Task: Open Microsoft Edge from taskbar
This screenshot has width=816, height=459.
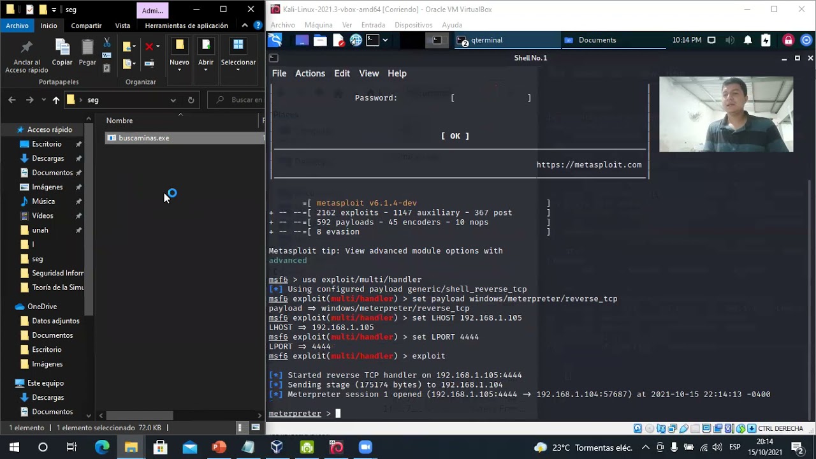Action: tap(102, 448)
